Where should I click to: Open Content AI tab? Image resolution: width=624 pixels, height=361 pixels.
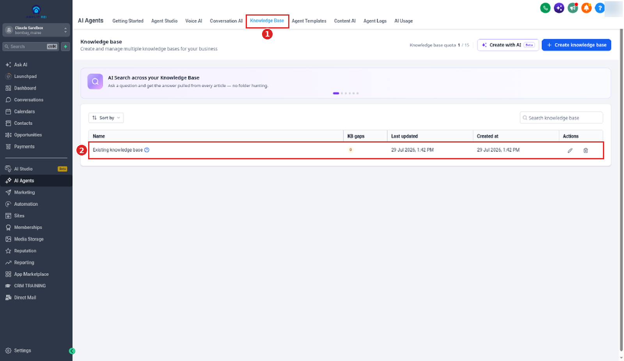click(x=345, y=21)
